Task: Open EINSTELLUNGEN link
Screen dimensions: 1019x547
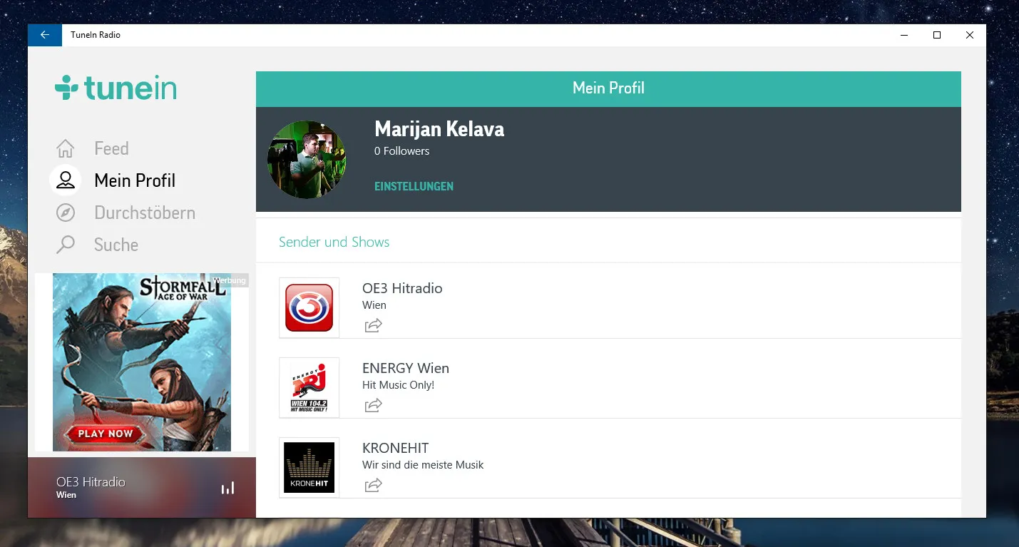Action: pos(414,186)
